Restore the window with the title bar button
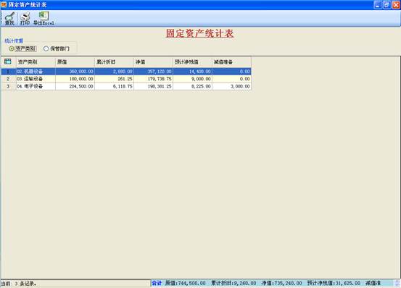The width and height of the screenshot is (401, 288). coord(386,4)
